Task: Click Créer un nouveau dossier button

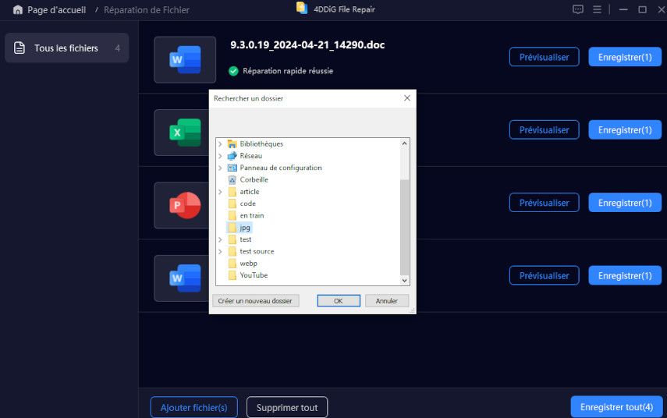Action: [255, 301]
